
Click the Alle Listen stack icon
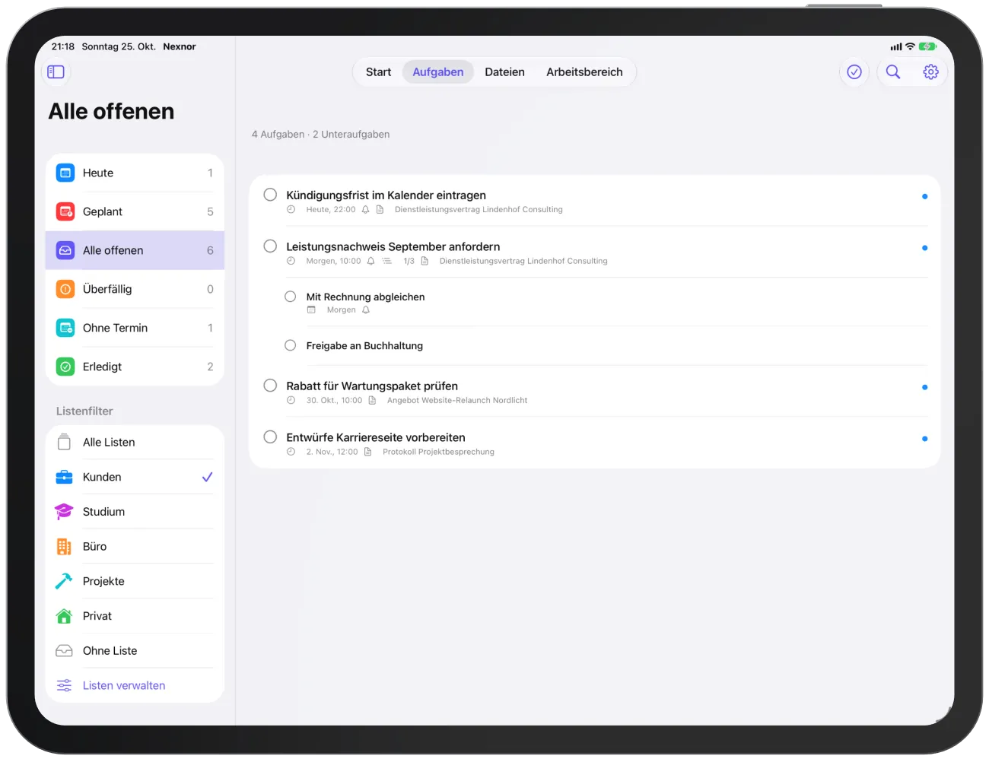pyautogui.click(x=64, y=442)
